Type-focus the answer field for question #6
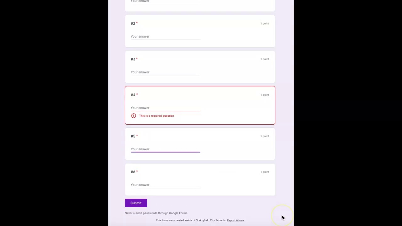Viewport: 402px width, 226px height. [165, 185]
